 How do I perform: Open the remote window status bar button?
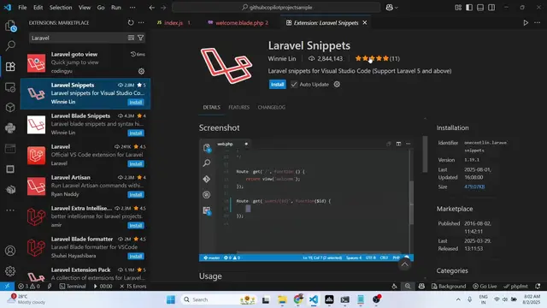click(7, 286)
